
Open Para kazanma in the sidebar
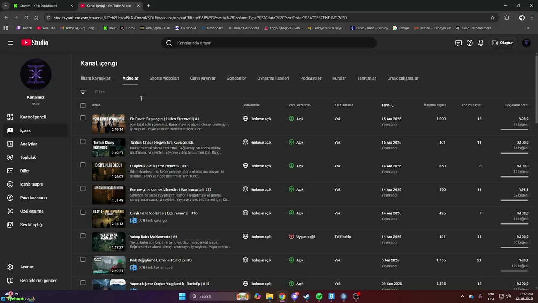tap(34, 198)
